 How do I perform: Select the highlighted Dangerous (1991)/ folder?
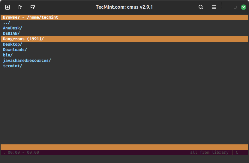(124, 39)
